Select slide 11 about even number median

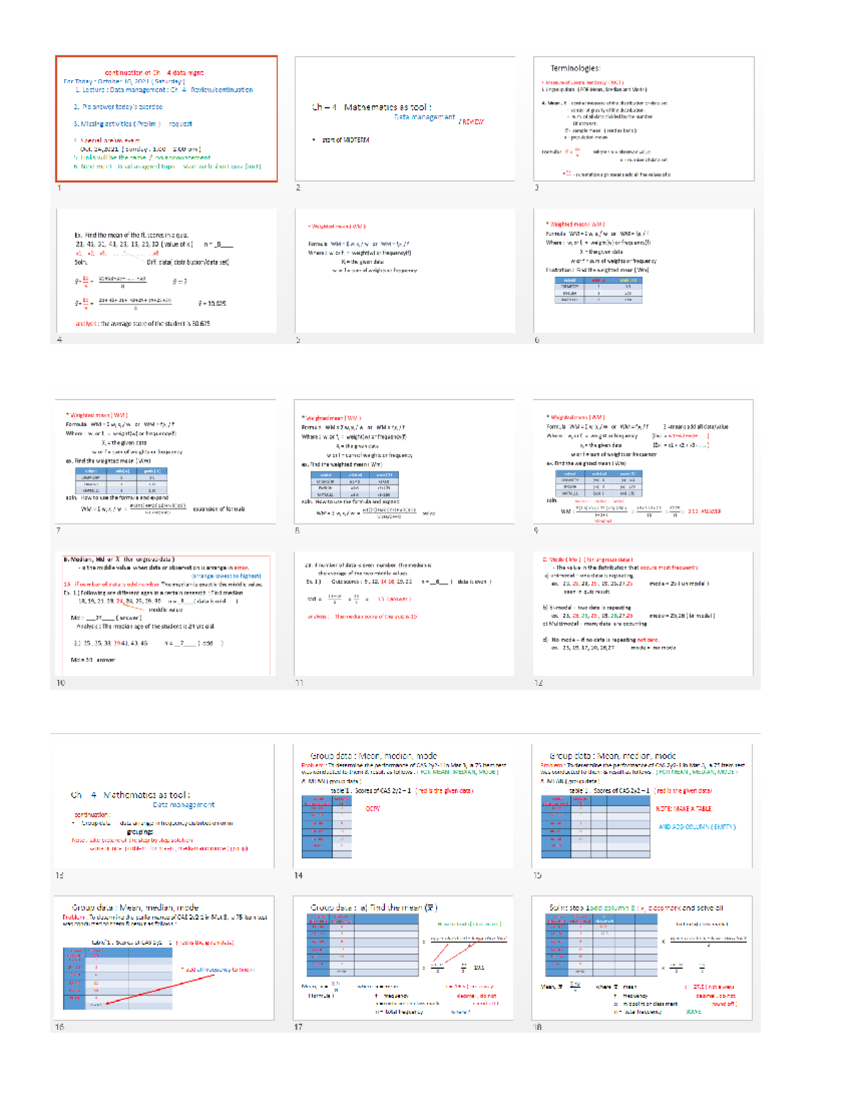[405, 614]
